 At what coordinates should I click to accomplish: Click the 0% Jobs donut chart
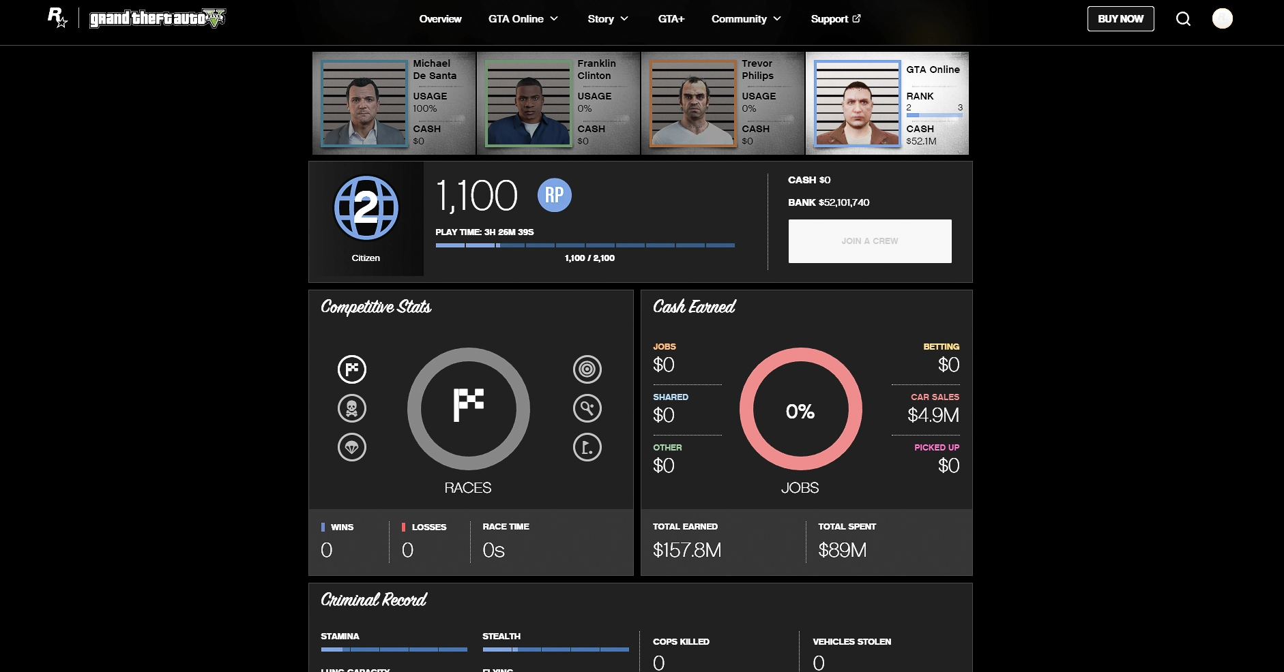pos(800,409)
